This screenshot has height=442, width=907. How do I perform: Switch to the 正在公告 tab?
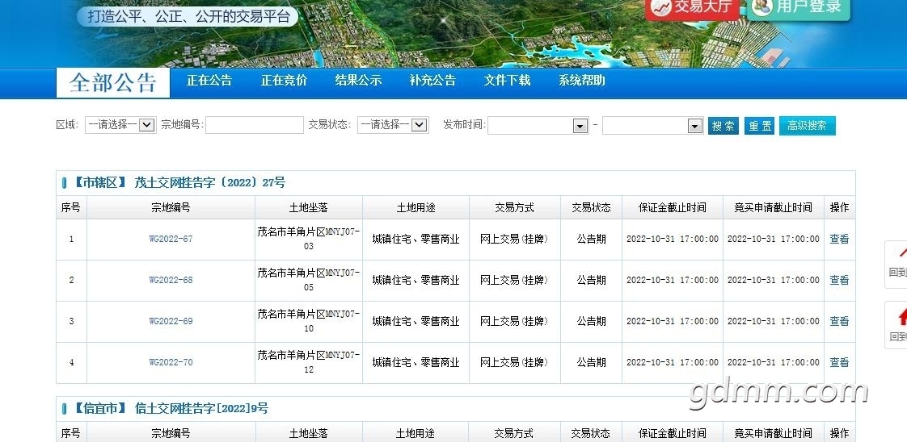tap(209, 81)
